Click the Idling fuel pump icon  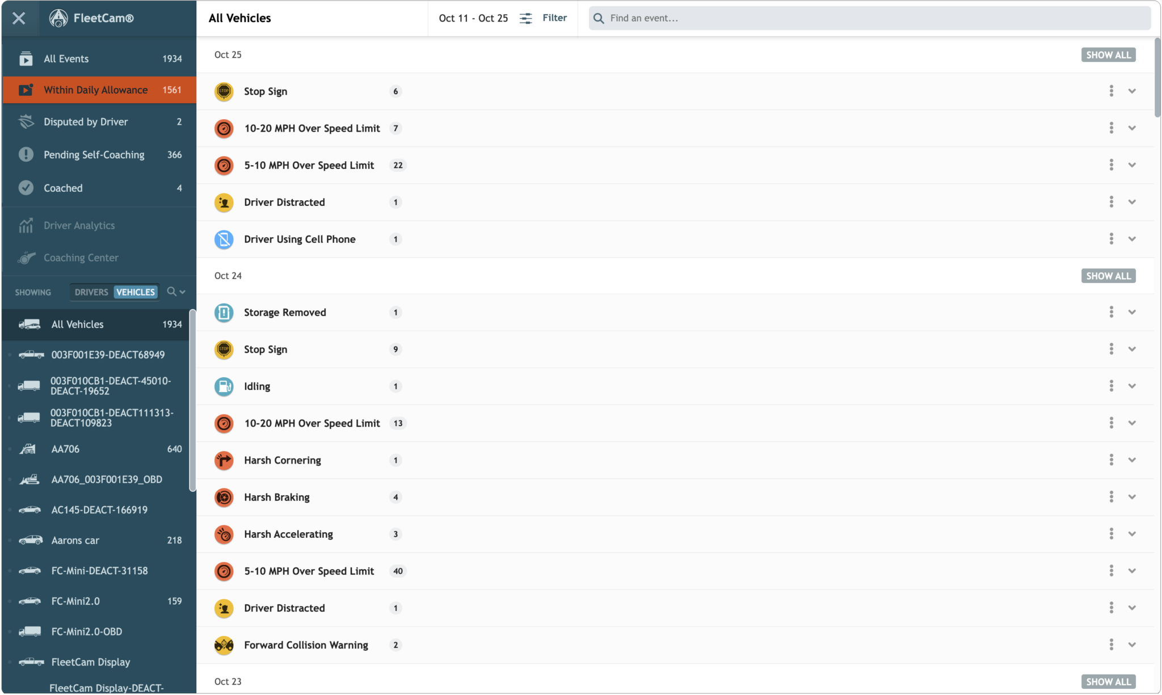pyautogui.click(x=224, y=386)
